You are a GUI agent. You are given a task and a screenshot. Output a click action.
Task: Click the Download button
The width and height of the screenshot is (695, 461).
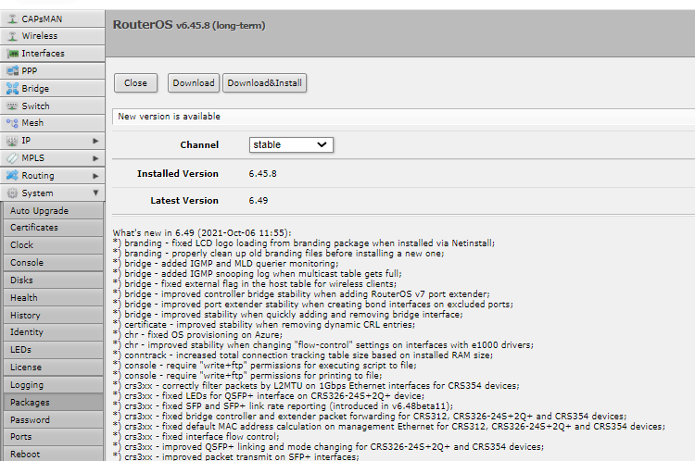click(194, 82)
